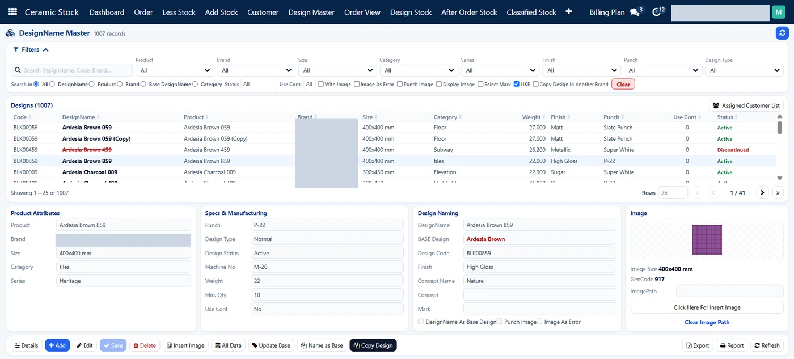The height and width of the screenshot is (359, 794).
Task: Go to After Order Stock menu
Action: click(x=469, y=12)
